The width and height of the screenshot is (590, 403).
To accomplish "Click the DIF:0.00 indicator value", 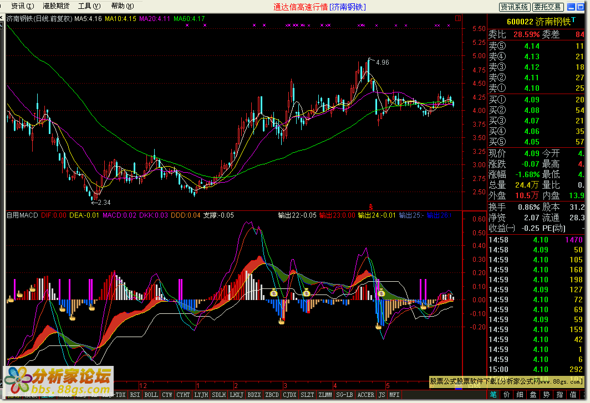I will (x=53, y=215).
